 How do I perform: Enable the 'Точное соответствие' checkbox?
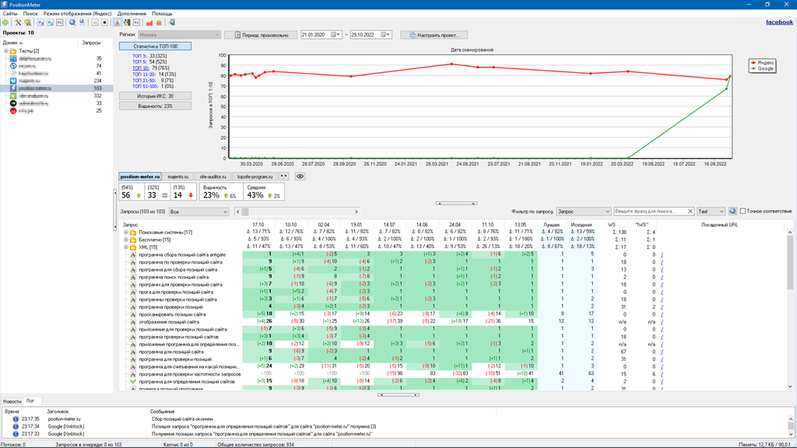click(743, 212)
